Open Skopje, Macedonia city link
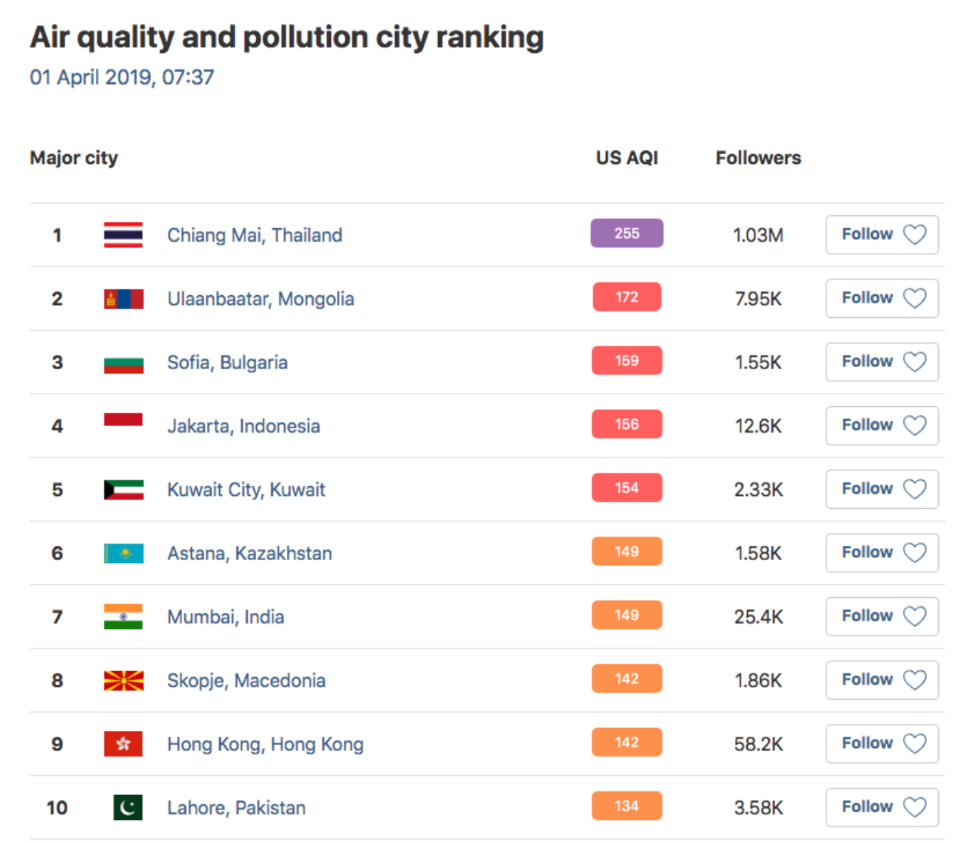 [x=246, y=681]
